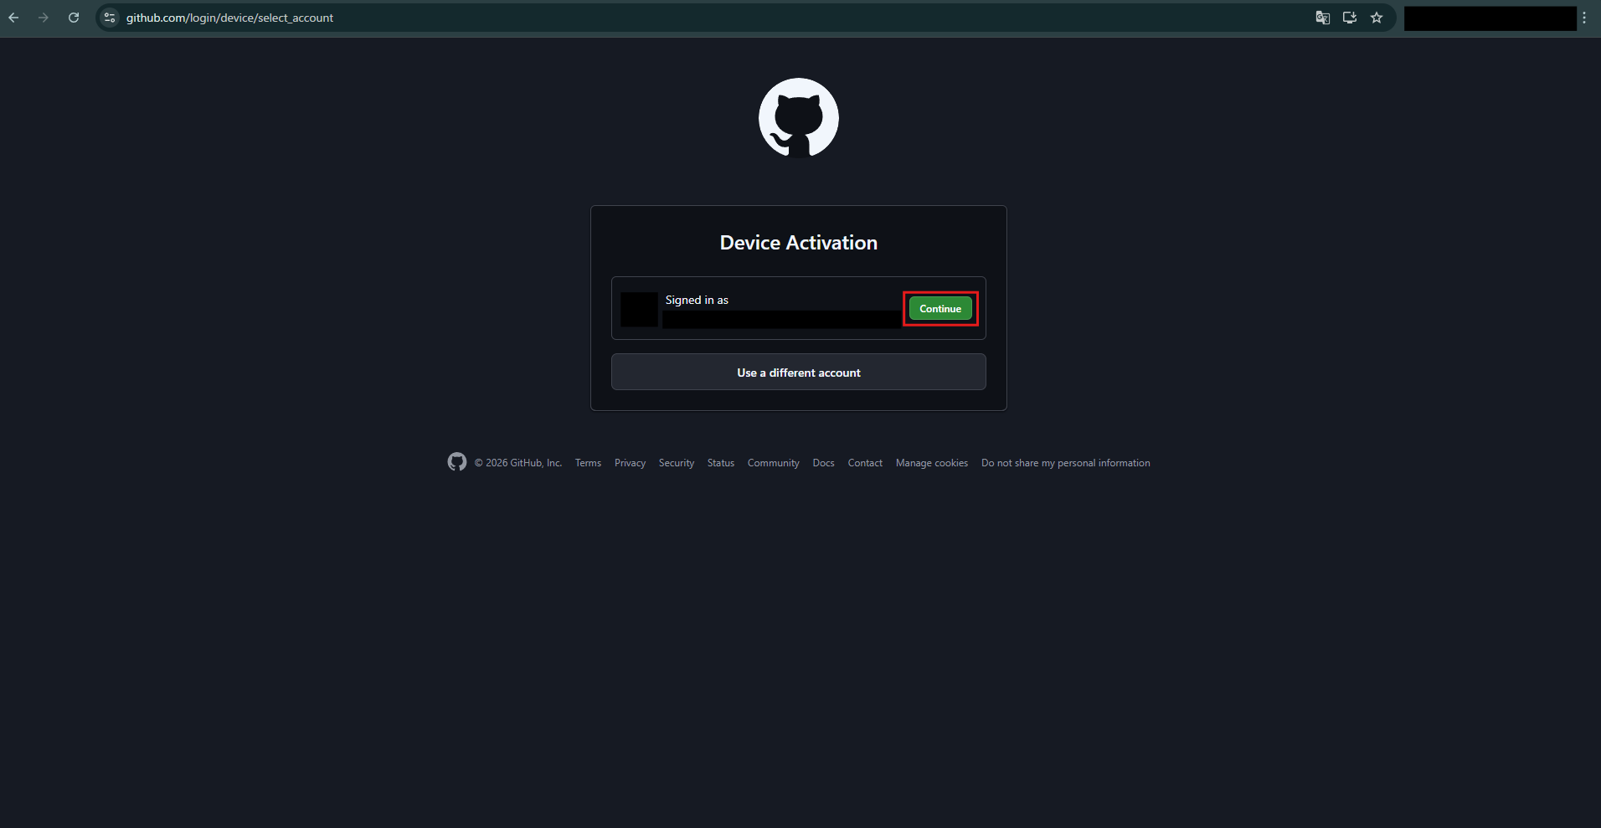
Task: Open the Community footer link
Action: [x=773, y=463]
